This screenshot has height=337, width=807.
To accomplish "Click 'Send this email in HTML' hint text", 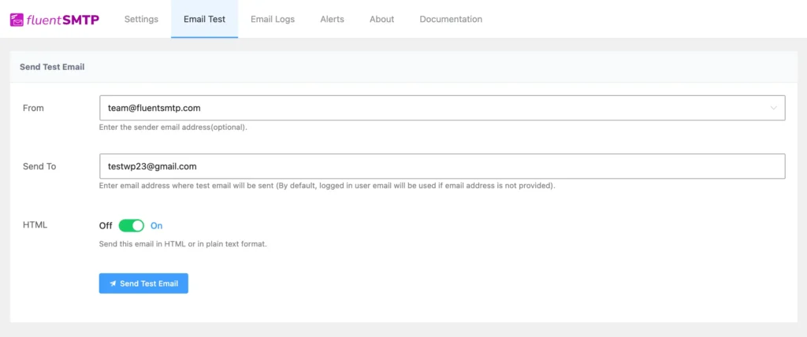I will [x=183, y=244].
